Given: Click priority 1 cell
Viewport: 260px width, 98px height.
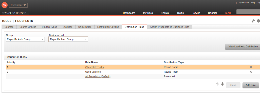Looking at the screenshot, I should coord(7,67).
